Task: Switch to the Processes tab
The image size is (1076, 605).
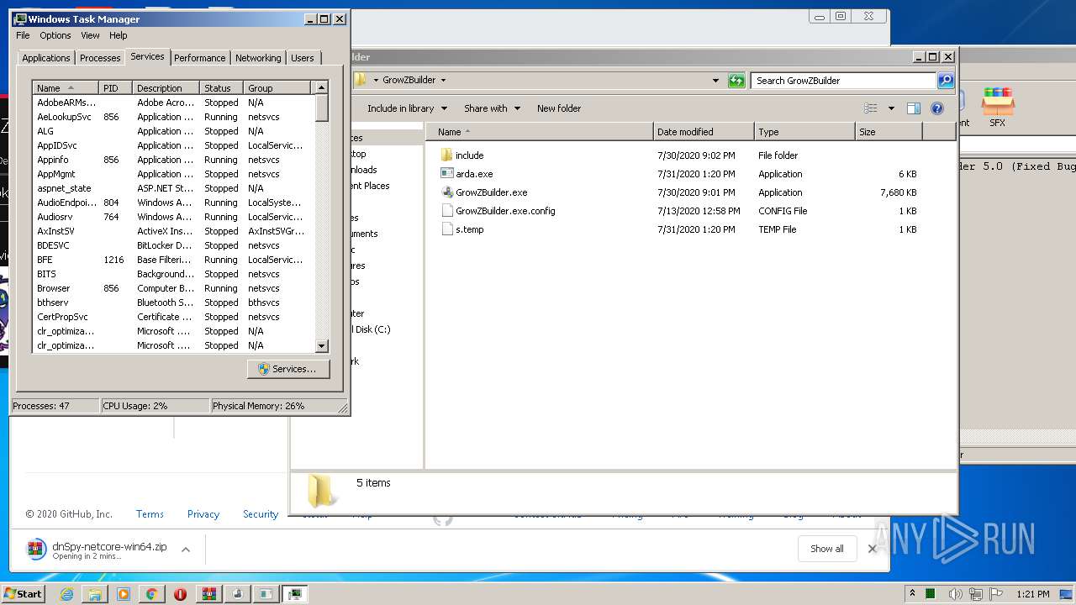Action: 100,58
